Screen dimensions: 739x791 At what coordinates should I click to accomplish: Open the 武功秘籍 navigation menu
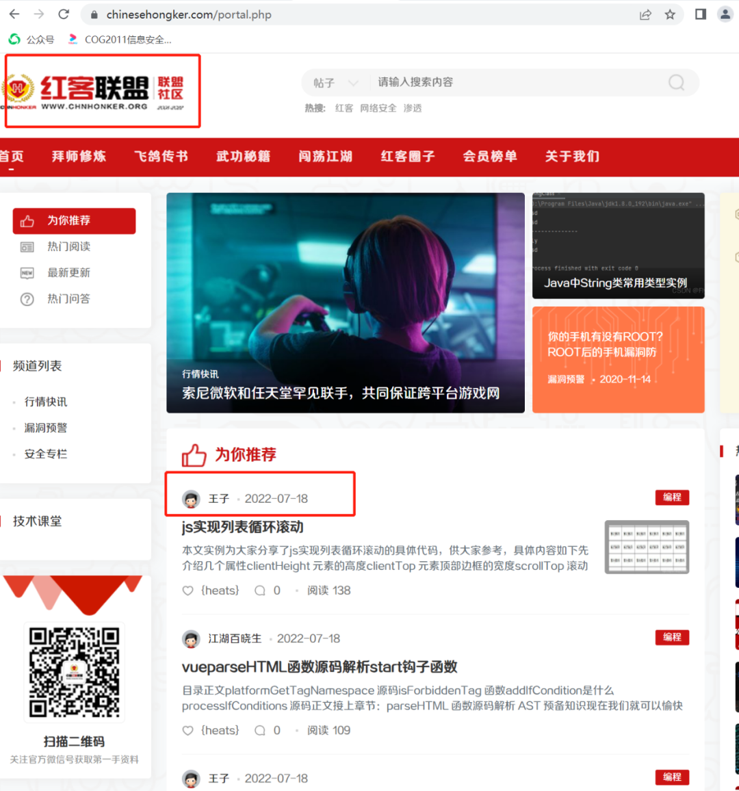click(243, 157)
